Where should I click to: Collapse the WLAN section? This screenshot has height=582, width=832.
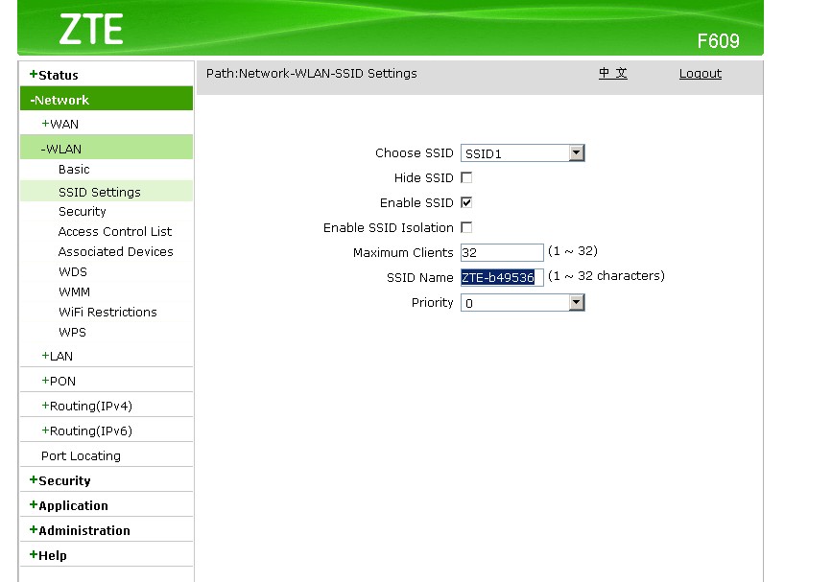tap(60, 148)
